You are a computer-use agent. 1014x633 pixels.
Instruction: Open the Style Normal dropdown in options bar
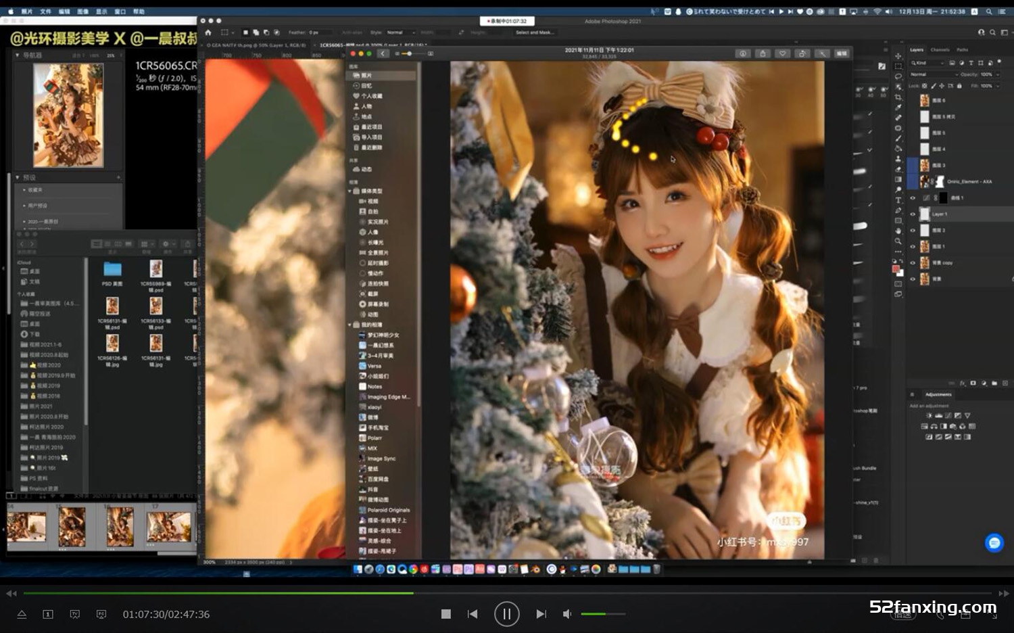pyautogui.click(x=400, y=32)
